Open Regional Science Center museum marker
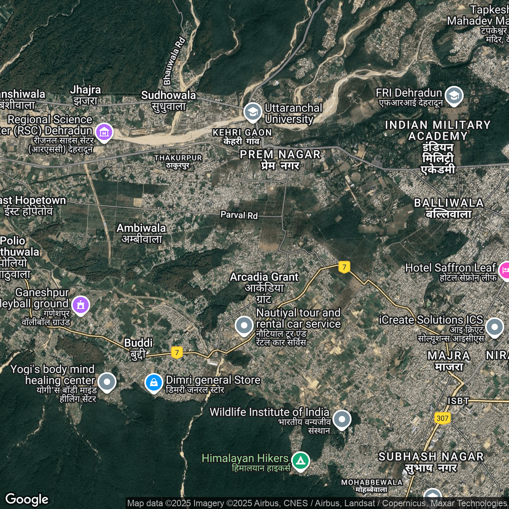Screen dimensions: 509x509 [104, 132]
